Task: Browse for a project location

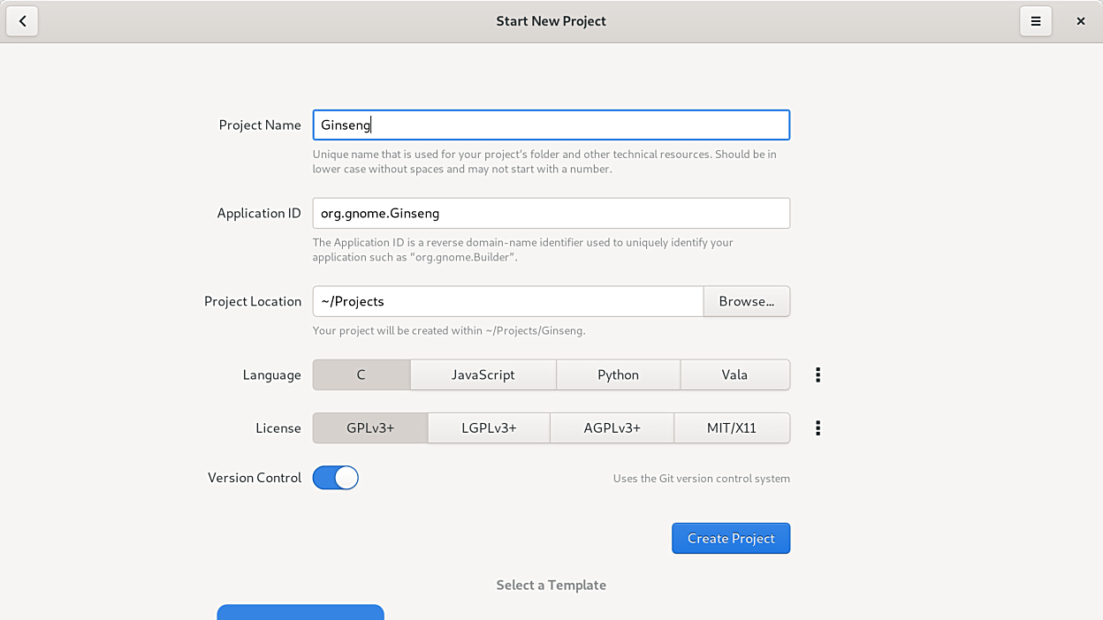Action: [x=746, y=301]
